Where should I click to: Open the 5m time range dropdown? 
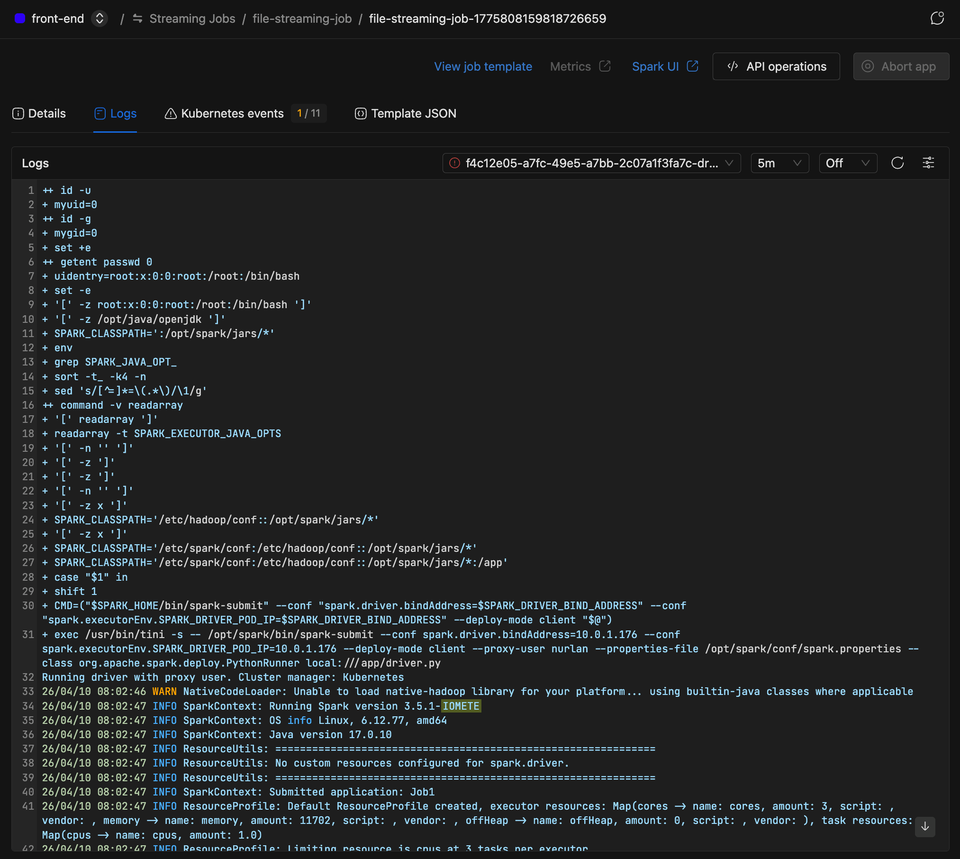(779, 163)
